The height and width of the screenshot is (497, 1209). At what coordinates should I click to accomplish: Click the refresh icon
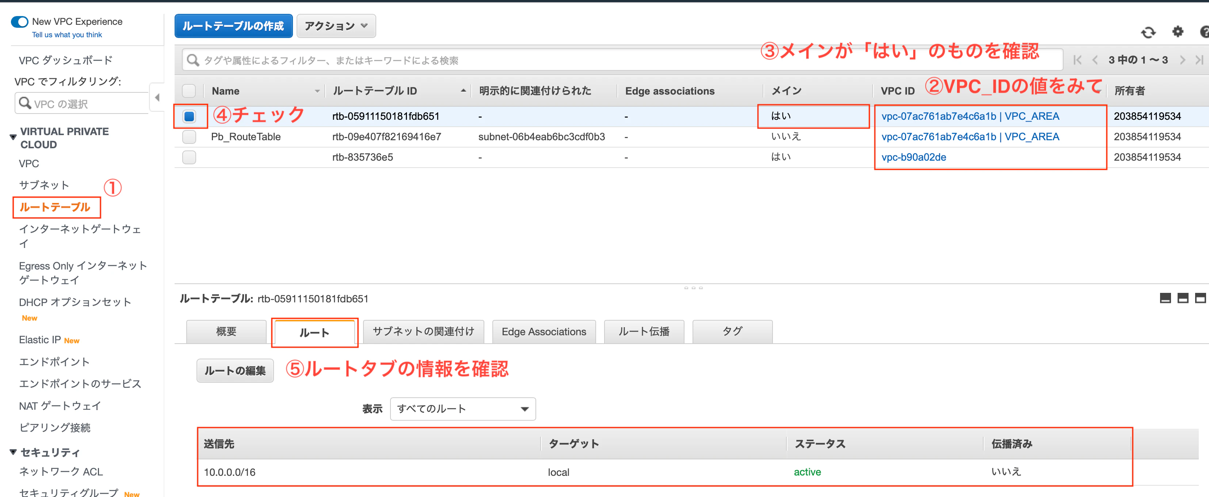[1148, 33]
